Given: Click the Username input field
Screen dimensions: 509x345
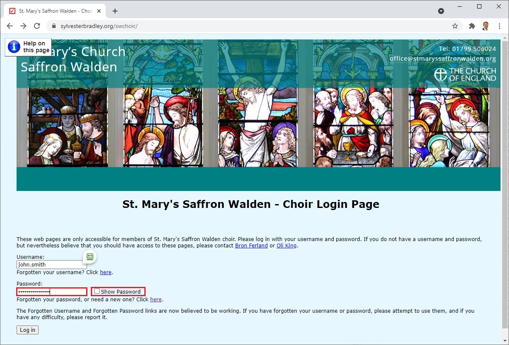Looking at the screenshot, I should [x=52, y=264].
